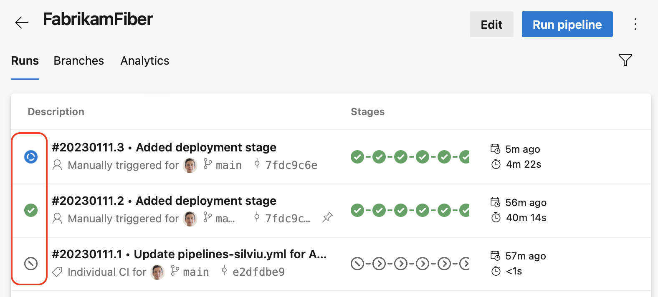Click the calendar icon next to 5m ago
The width and height of the screenshot is (658, 297).
(x=496, y=148)
